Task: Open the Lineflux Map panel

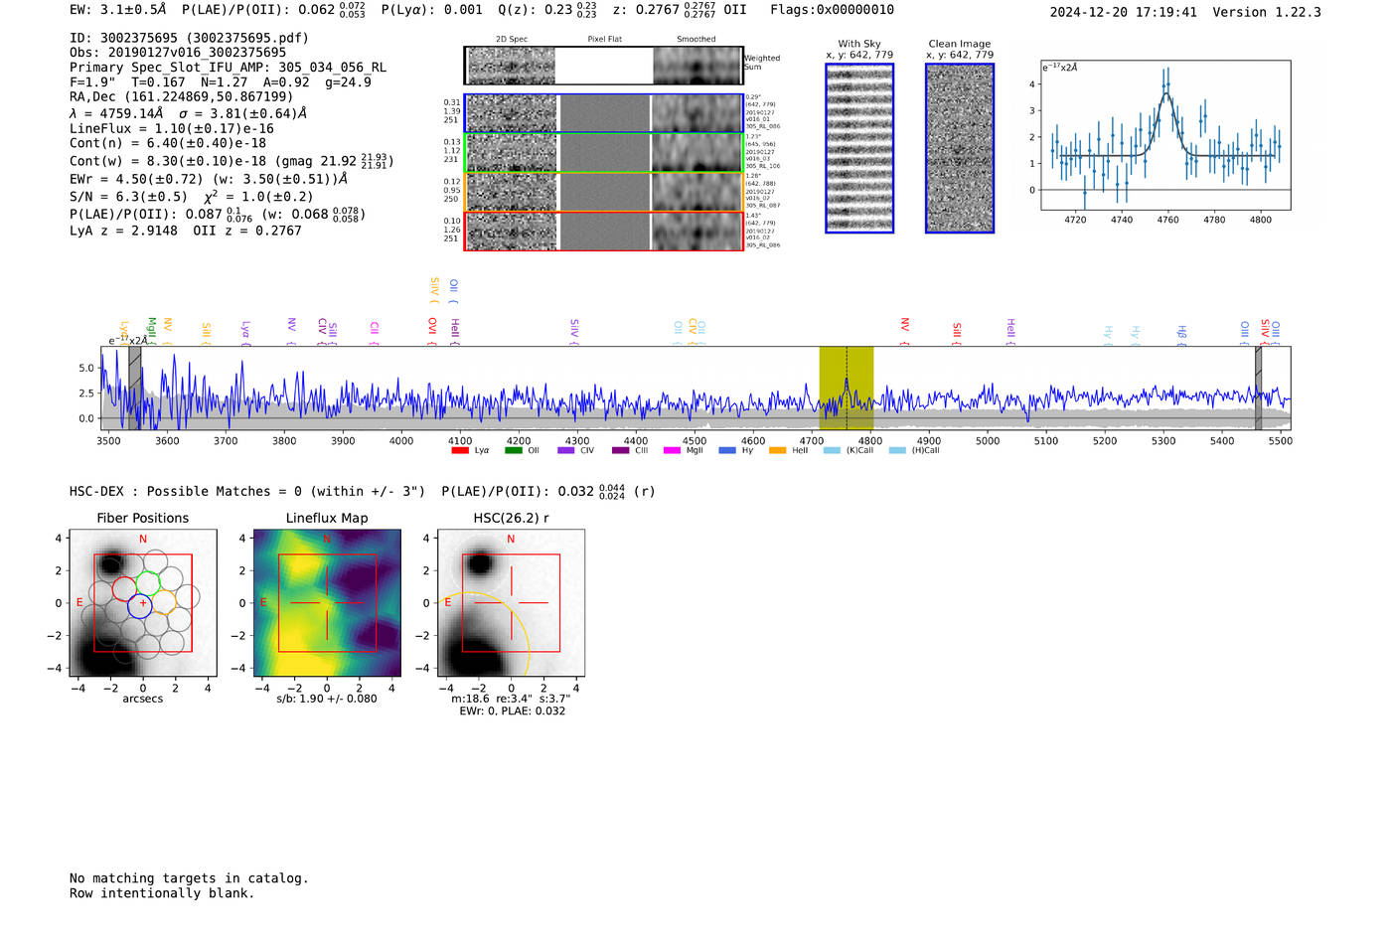Action: pos(327,603)
